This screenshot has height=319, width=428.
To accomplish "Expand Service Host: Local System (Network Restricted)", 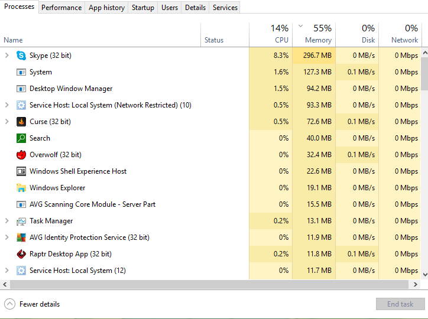I will coord(7,105).
